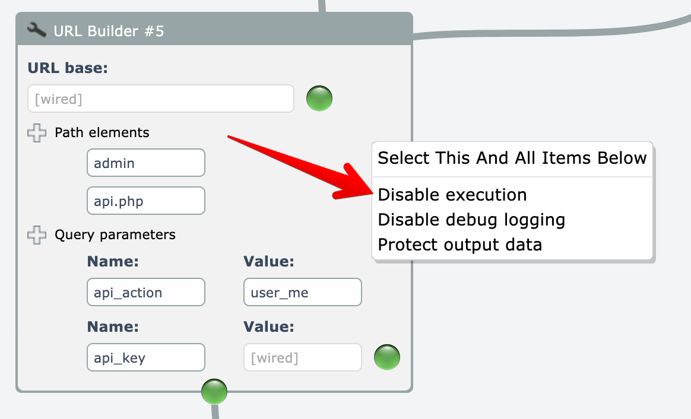Click the green connector beside api_key value
The height and width of the screenshot is (419, 691).
387,357
